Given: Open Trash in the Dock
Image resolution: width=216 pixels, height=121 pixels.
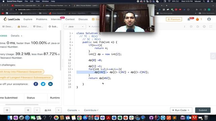Looking at the screenshot, I should tap(206, 118).
